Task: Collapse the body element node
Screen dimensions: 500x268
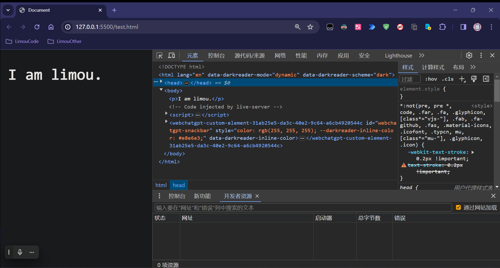Action: click(x=161, y=90)
